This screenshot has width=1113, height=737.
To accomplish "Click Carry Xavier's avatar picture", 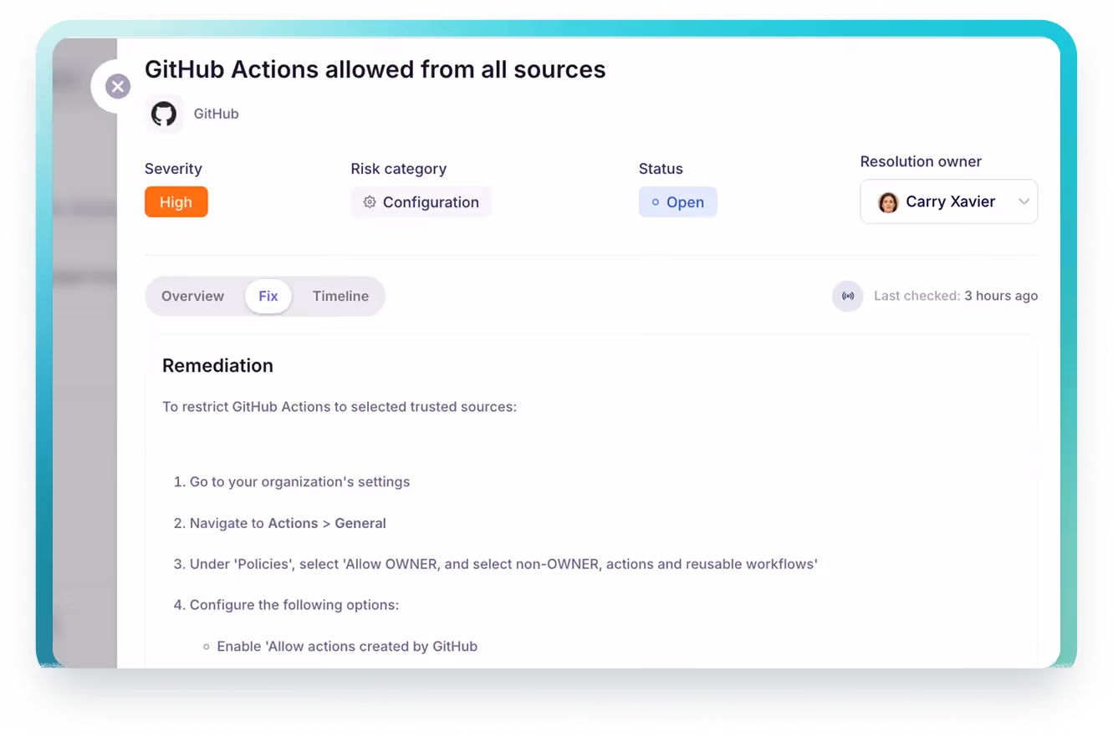I will click(888, 202).
